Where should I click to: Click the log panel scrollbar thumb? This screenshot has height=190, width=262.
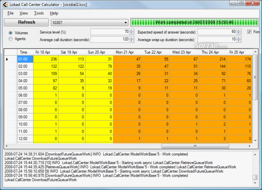[255, 177]
